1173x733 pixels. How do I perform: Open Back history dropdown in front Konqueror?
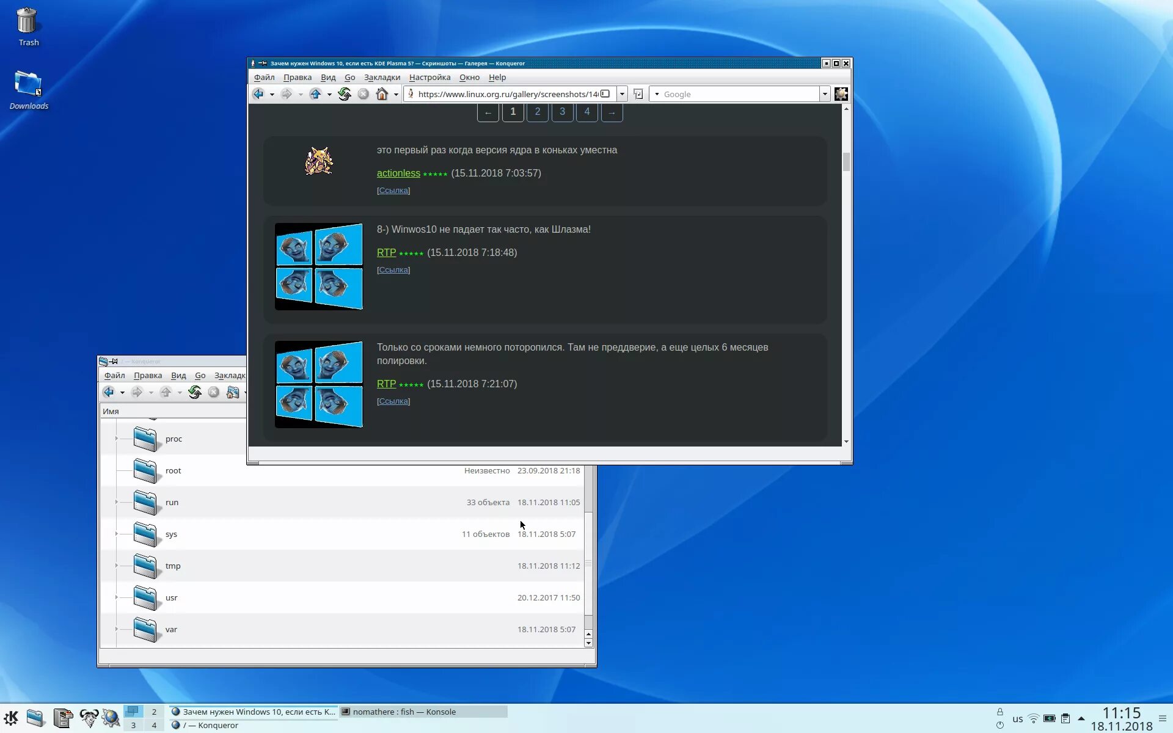pyautogui.click(x=272, y=95)
